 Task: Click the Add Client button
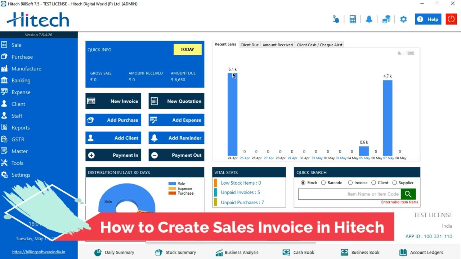113,138
